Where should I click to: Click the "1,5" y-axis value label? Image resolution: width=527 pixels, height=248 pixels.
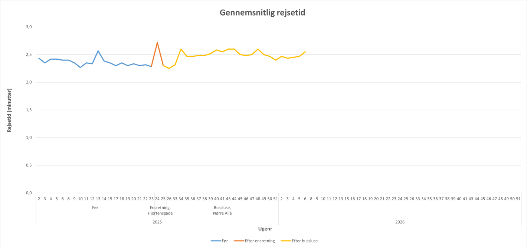(29, 110)
